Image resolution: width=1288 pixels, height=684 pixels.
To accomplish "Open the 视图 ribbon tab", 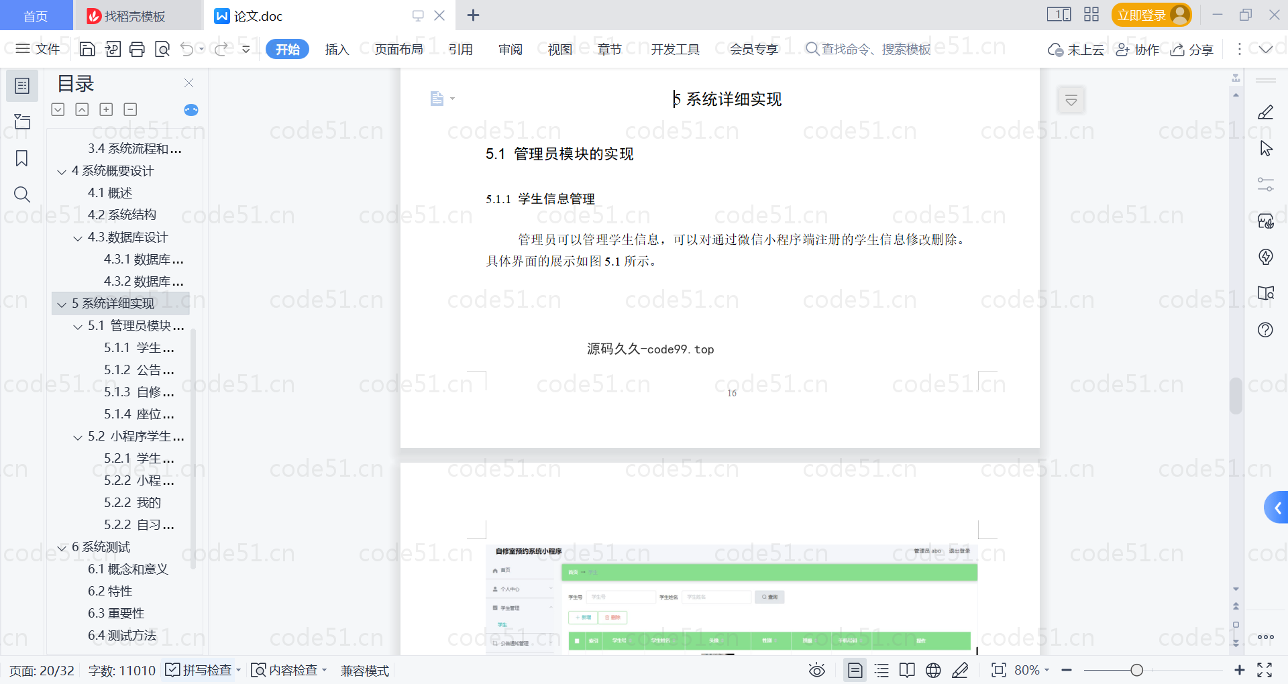I will point(560,50).
